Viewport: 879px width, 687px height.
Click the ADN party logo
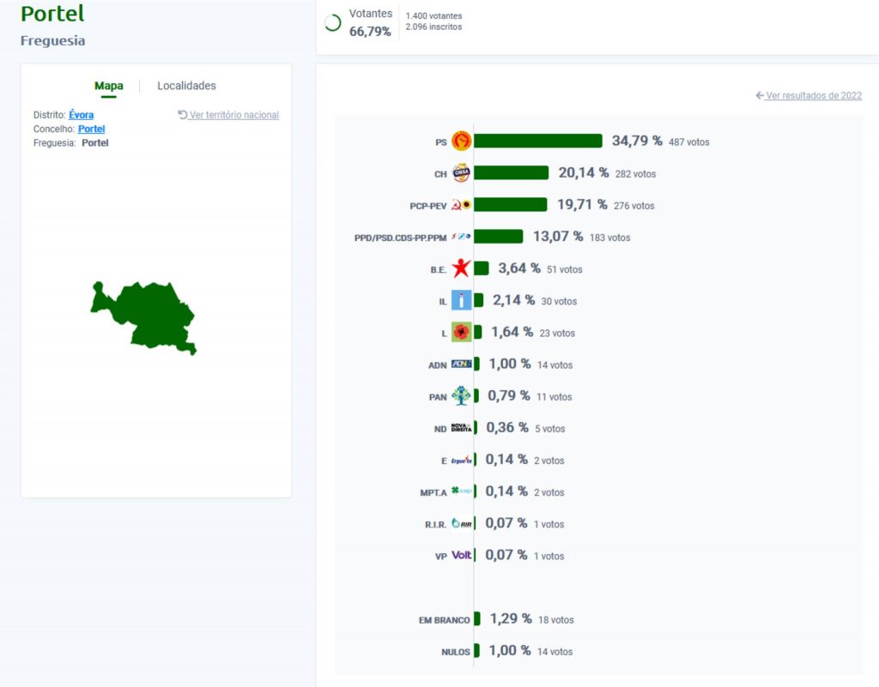(x=461, y=364)
